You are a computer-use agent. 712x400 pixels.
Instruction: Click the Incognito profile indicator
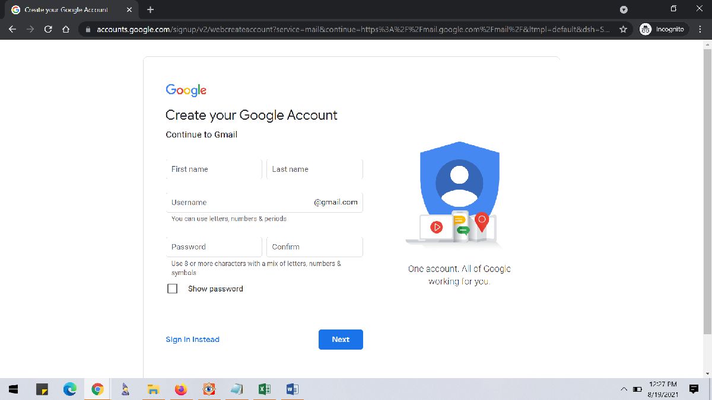[x=662, y=29]
